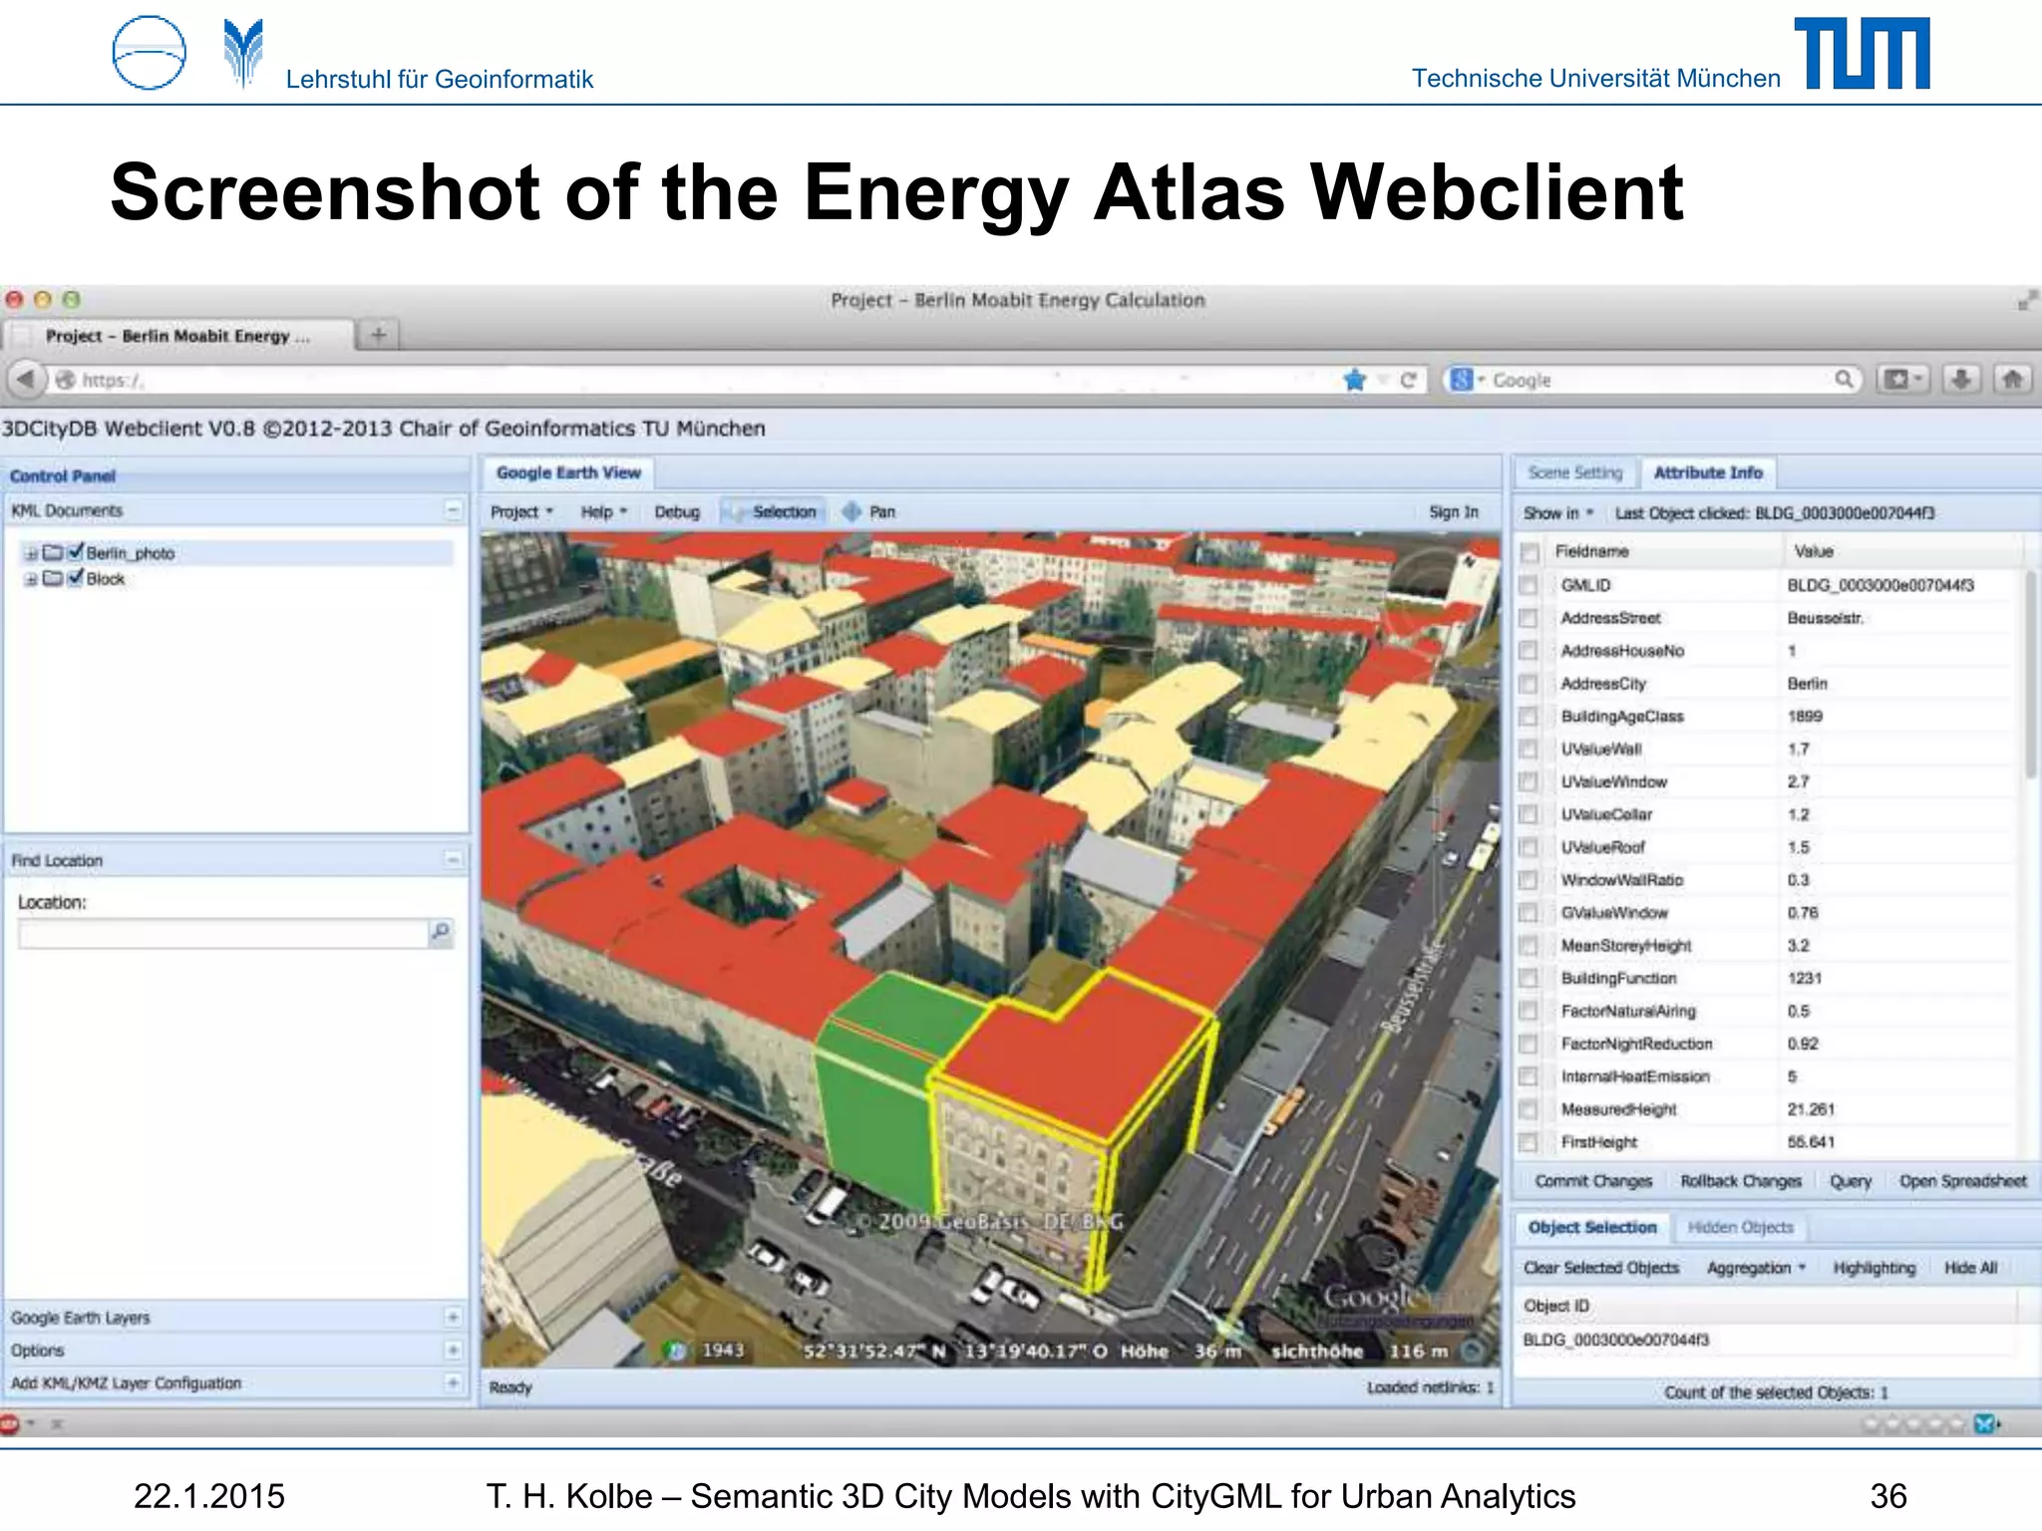2042x1531 pixels.
Task: Click the red add-on icon in status bar
Action: (11, 1424)
